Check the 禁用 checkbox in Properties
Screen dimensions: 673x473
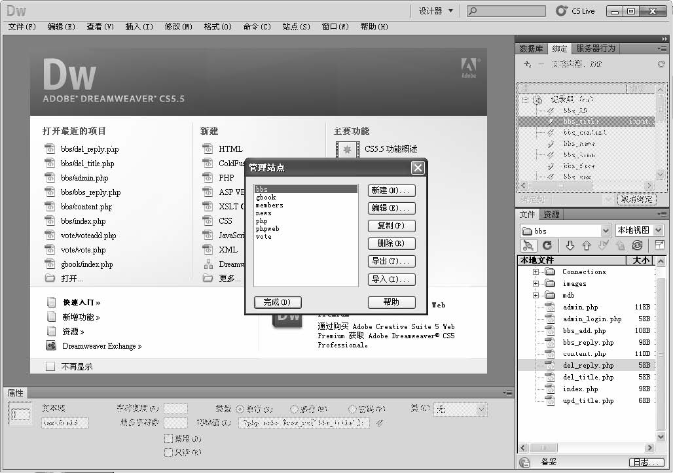point(169,439)
